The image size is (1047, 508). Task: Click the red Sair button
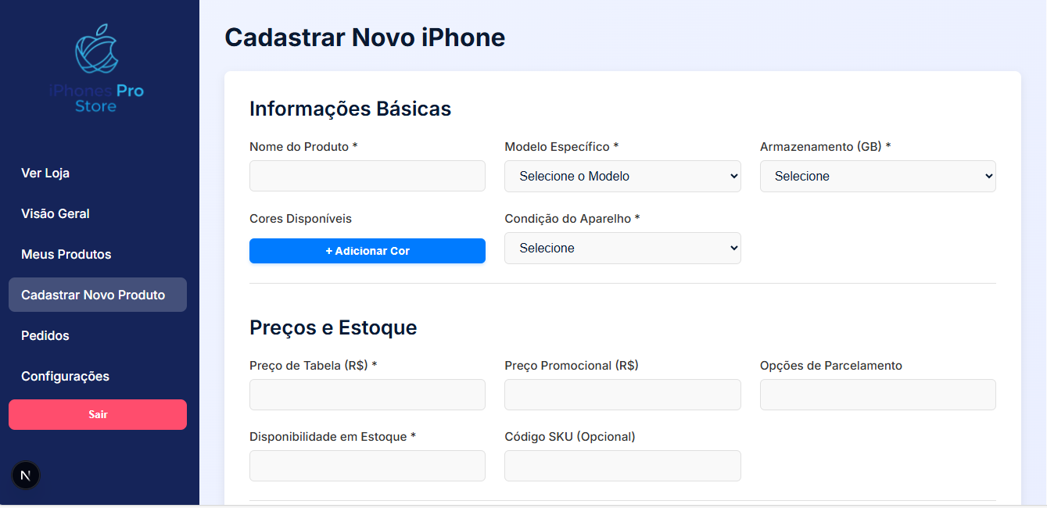click(97, 414)
